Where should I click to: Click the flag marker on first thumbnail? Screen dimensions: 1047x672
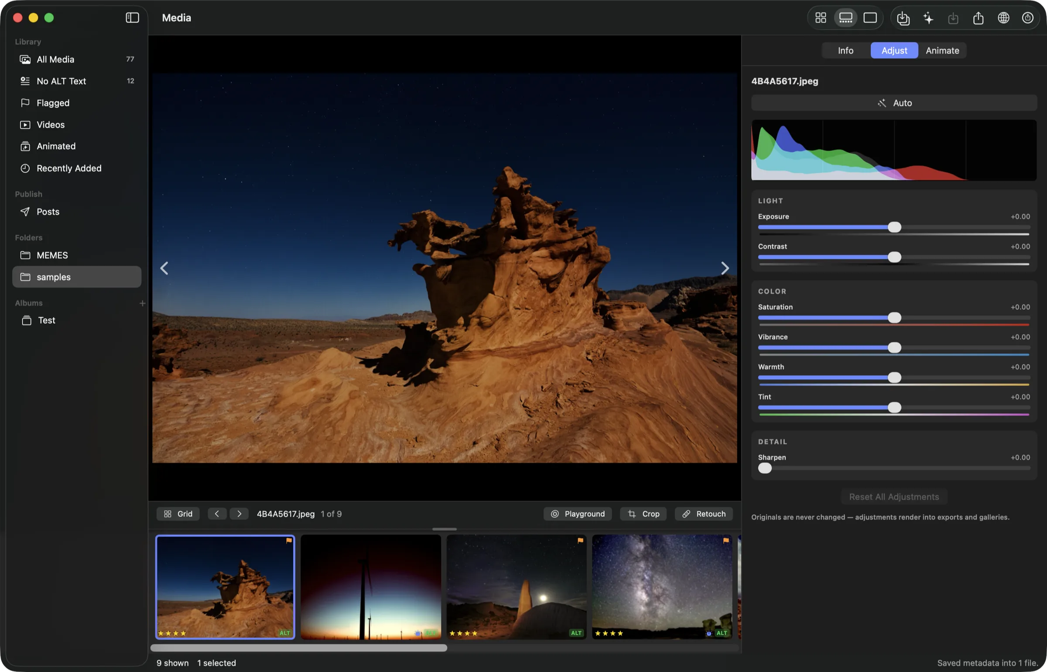tap(289, 541)
